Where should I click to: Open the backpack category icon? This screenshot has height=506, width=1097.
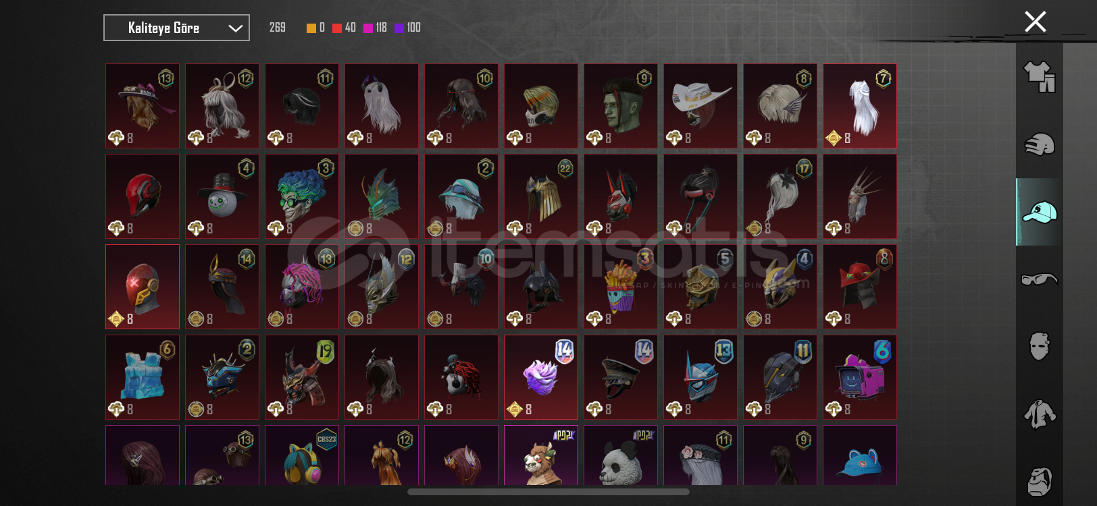coord(1039,481)
